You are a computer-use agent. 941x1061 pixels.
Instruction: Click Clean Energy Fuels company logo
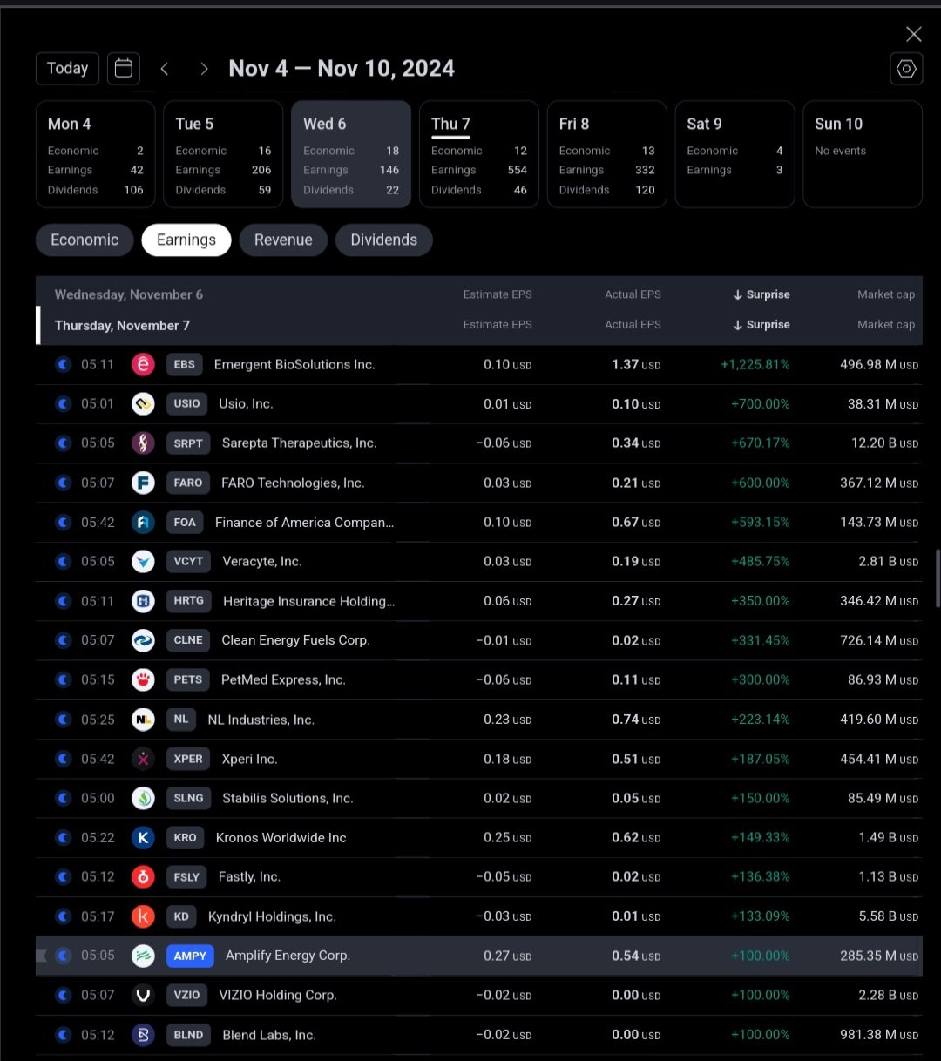coord(143,640)
